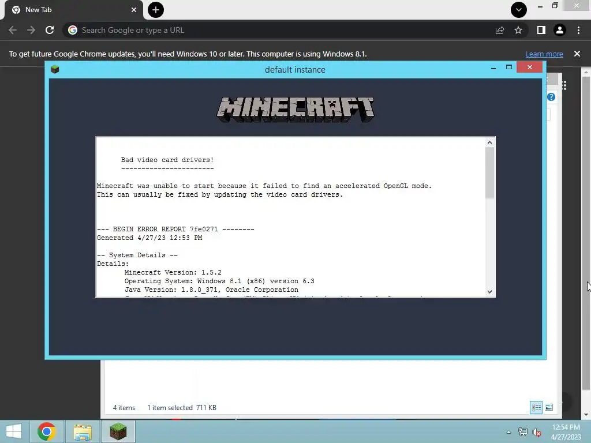Click the error report scroll down arrow
The width and height of the screenshot is (591, 443).
(x=489, y=291)
